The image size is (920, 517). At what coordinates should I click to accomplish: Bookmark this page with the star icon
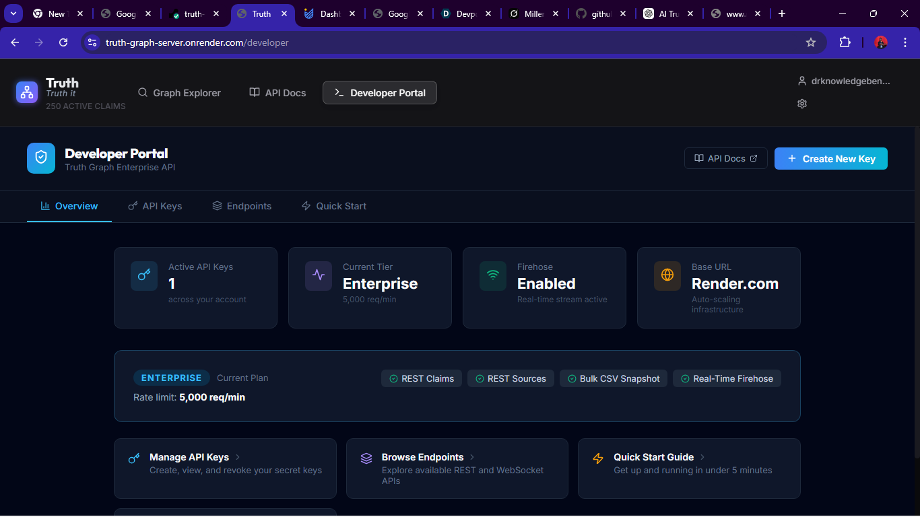(811, 42)
